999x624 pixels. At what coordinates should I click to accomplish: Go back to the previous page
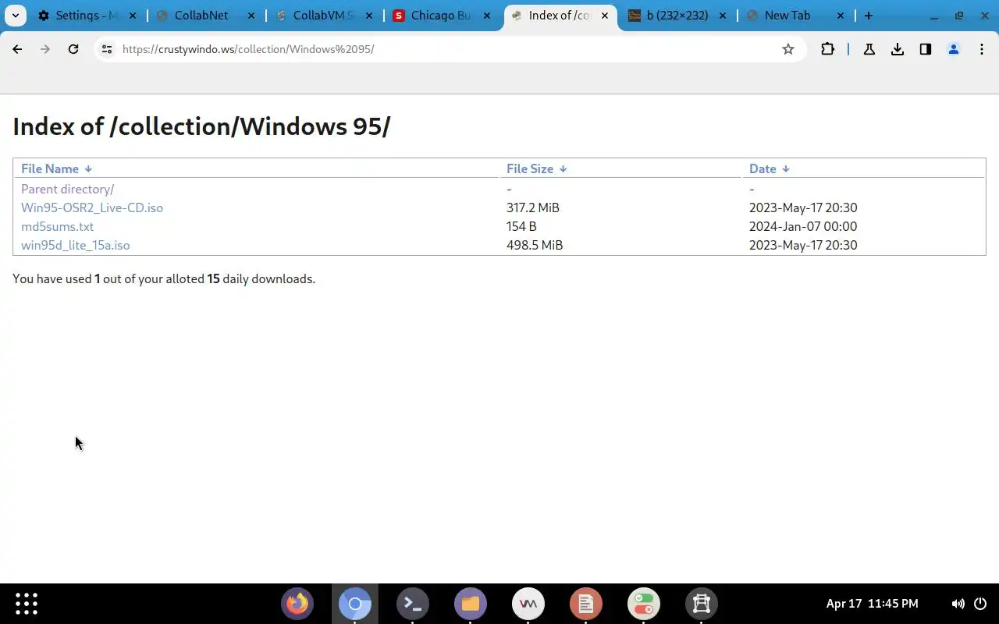click(x=17, y=49)
